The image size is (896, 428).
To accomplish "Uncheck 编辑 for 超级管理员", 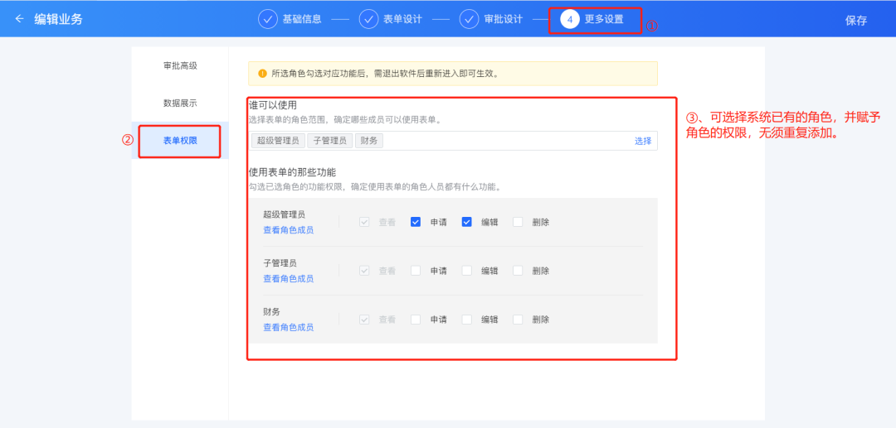I will [x=467, y=222].
